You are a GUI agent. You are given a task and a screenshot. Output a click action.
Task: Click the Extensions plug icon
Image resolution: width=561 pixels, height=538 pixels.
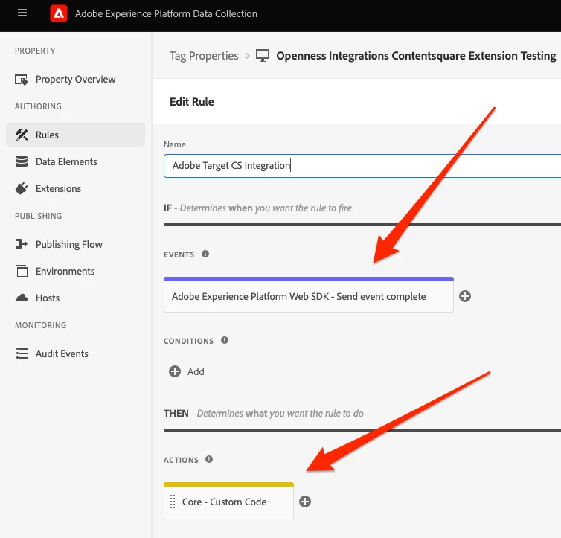click(22, 188)
